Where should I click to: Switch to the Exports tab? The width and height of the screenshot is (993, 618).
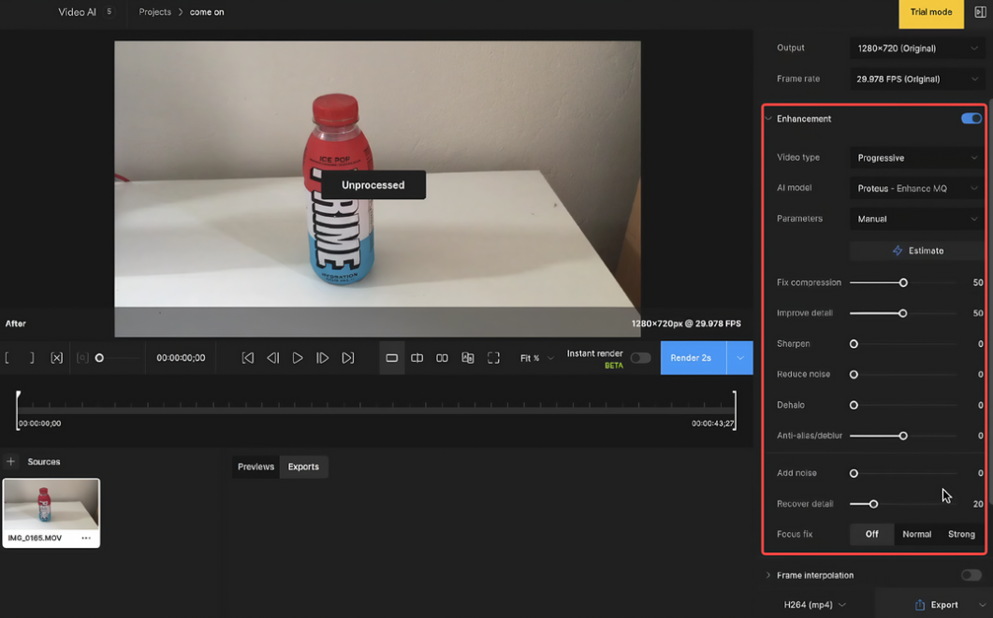point(303,467)
